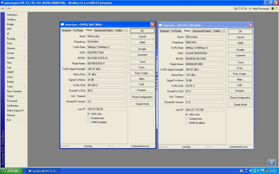Click Disable in RECEBE CASEARA window

pyautogui.click(x=240, y=50)
